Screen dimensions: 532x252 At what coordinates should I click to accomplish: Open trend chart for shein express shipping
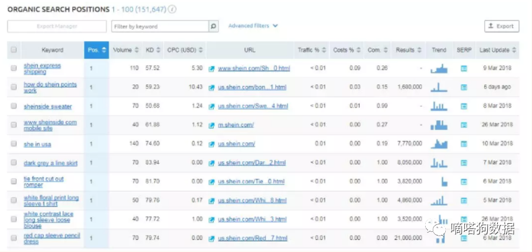pyautogui.click(x=439, y=68)
